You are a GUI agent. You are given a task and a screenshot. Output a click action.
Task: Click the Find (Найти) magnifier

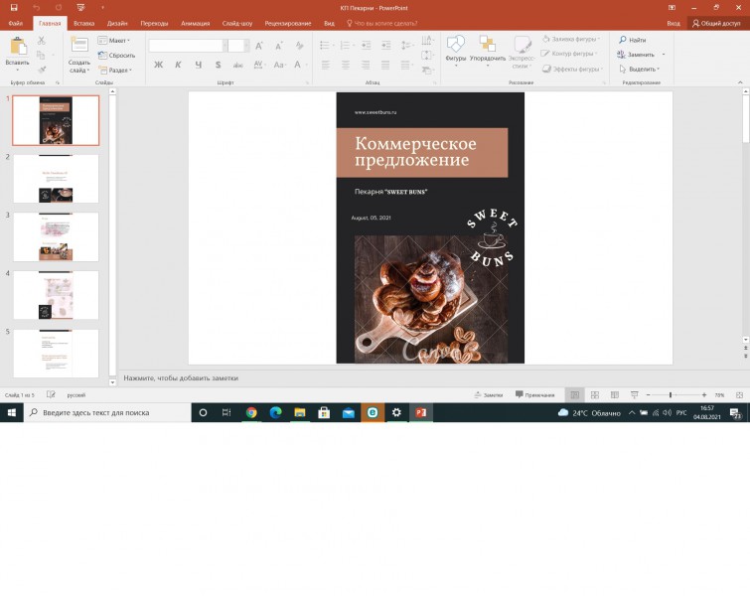click(x=622, y=40)
